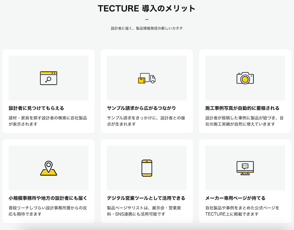Click the smartphone icon
The width and height of the screenshot is (294, 230).
click(147, 168)
